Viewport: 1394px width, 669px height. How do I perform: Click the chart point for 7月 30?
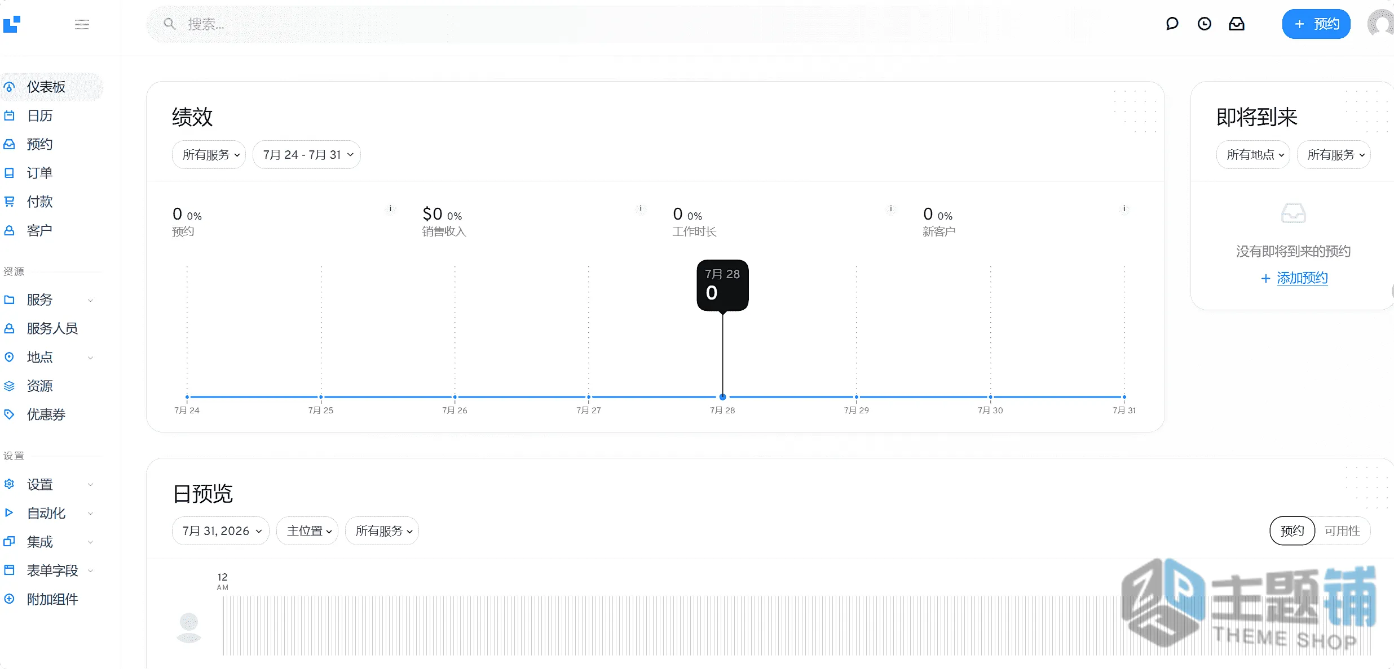990,397
